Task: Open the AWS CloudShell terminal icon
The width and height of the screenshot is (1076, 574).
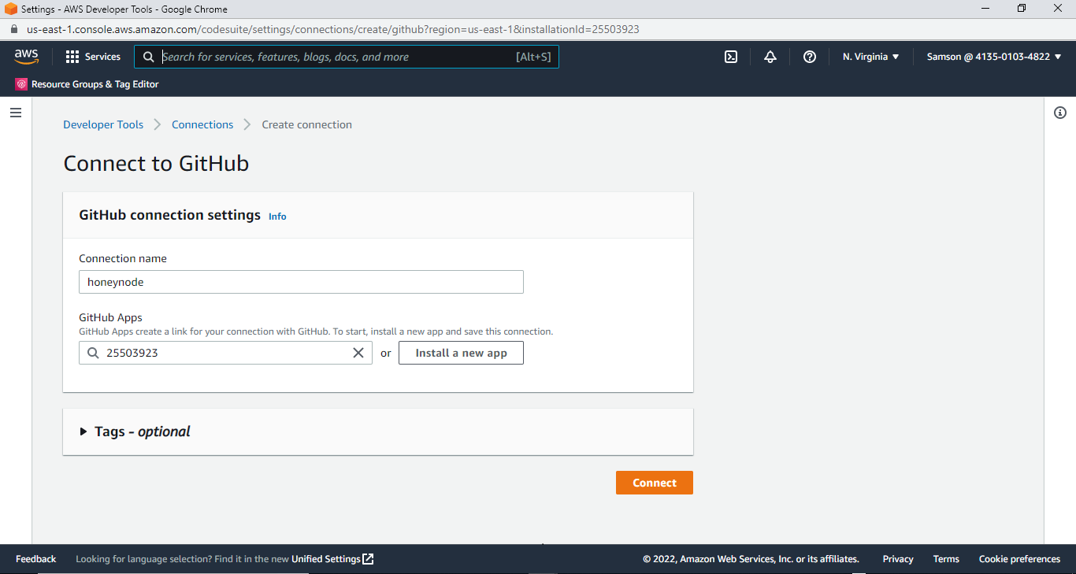Action: coord(730,56)
